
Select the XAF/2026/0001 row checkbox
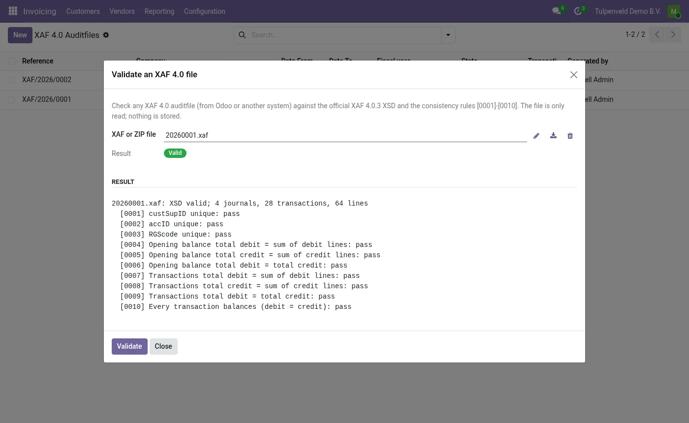coord(11,99)
